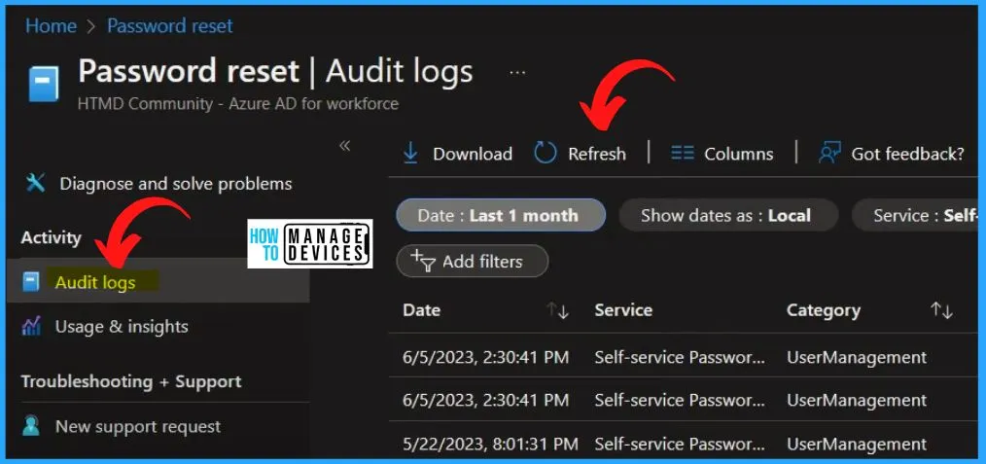Click the circular Refresh icon

[546, 154]
